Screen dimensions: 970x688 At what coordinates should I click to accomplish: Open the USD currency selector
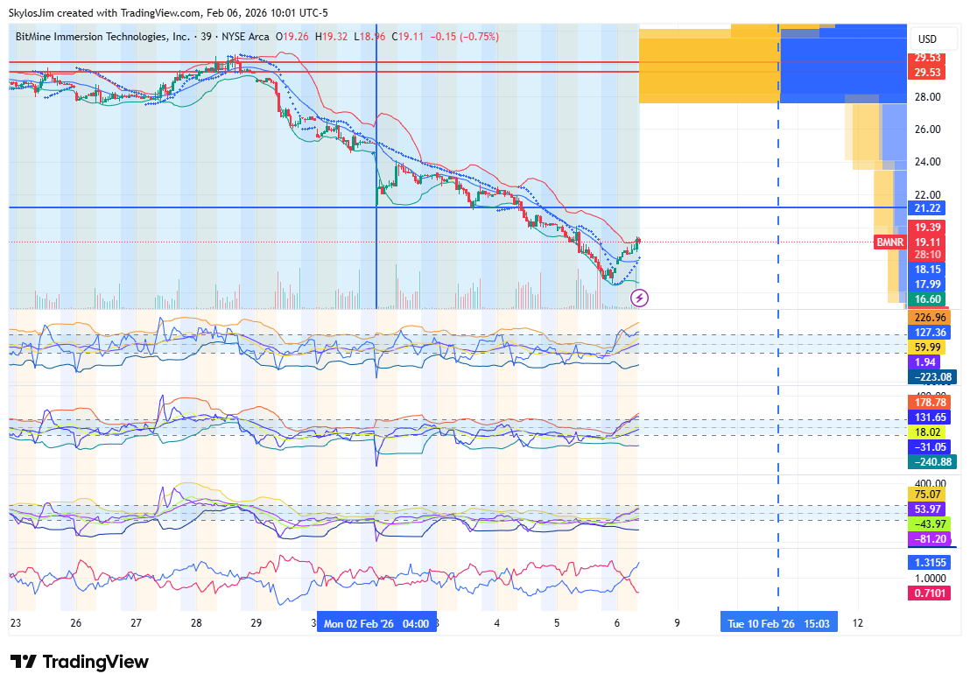[926, 39]
